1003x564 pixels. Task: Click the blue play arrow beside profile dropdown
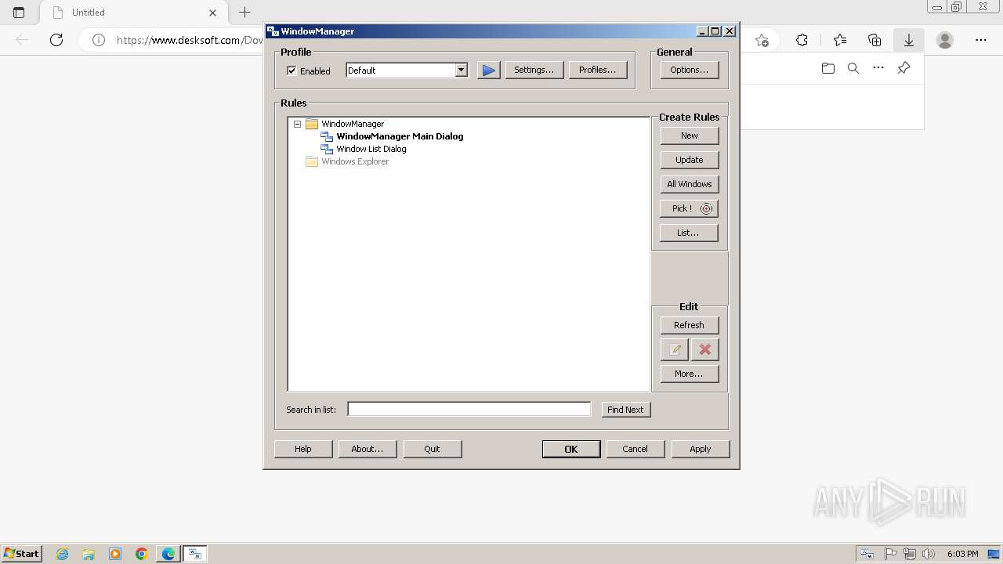pos(488,70)
